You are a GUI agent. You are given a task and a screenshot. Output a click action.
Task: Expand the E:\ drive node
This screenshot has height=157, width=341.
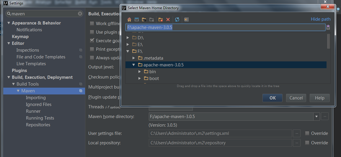(128, 45)
